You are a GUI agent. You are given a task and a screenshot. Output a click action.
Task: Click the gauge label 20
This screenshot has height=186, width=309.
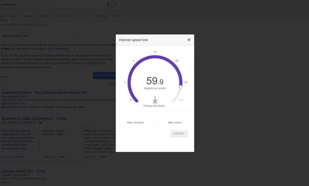pos(177,61)
